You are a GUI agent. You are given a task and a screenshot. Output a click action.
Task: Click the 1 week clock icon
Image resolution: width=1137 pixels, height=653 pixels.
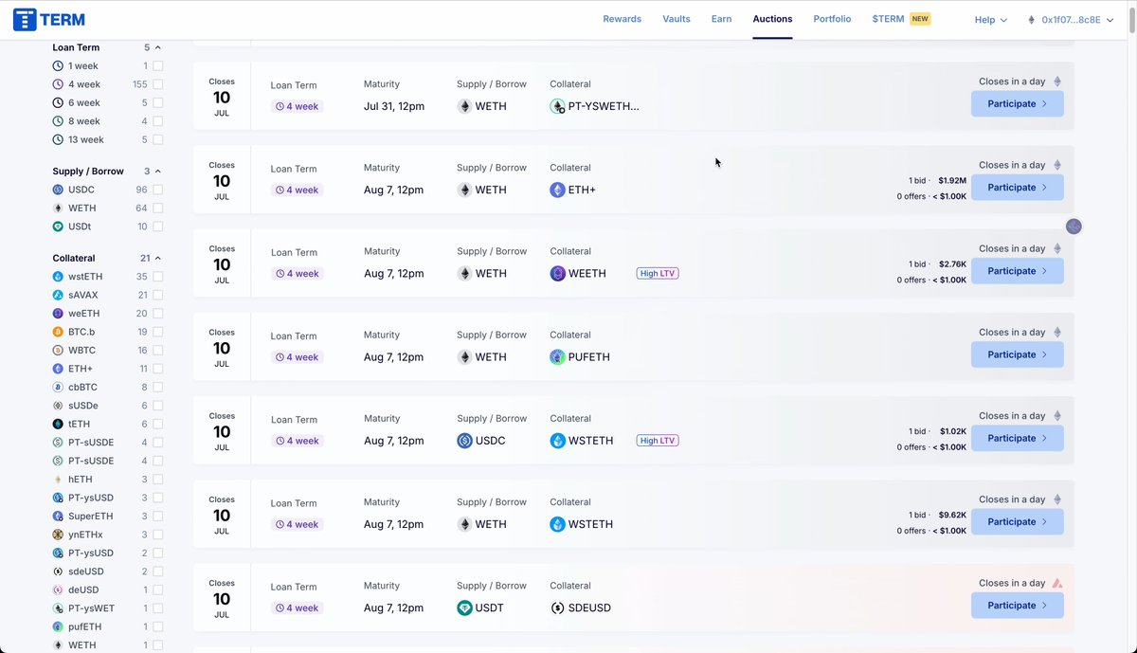point(59,66)
